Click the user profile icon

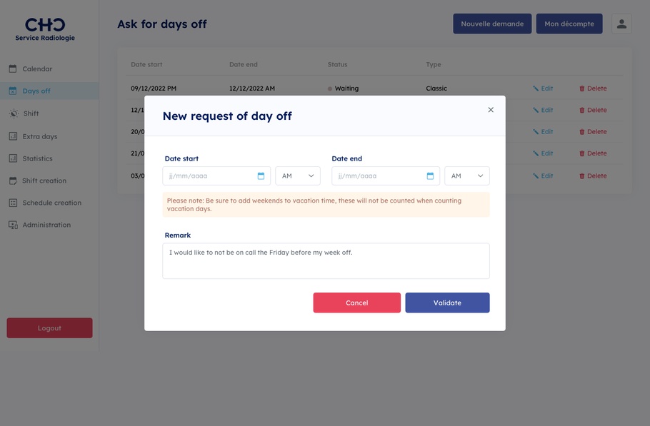[x=621, y=24]
